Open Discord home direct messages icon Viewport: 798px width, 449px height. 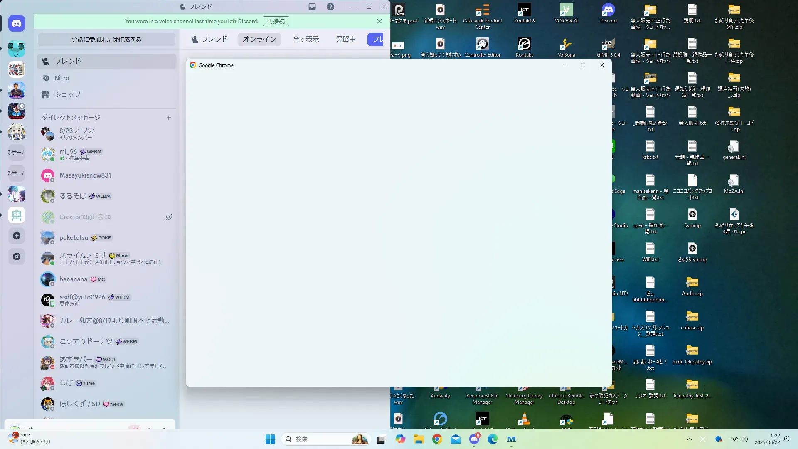tap(17, 24)
